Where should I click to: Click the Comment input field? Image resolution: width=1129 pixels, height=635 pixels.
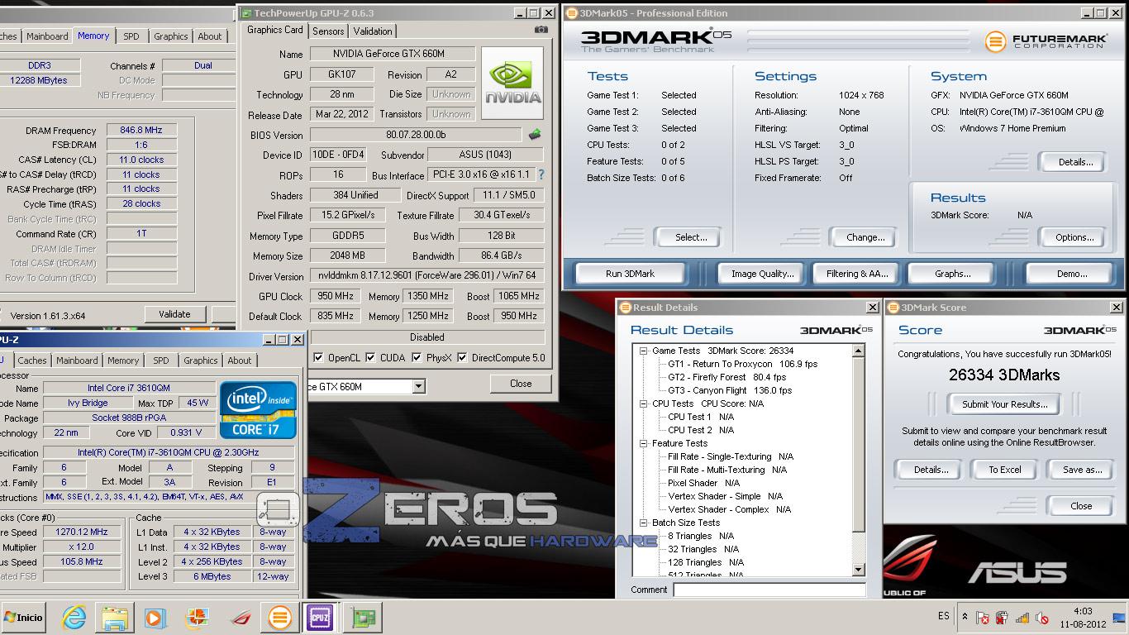pos(769,590)
